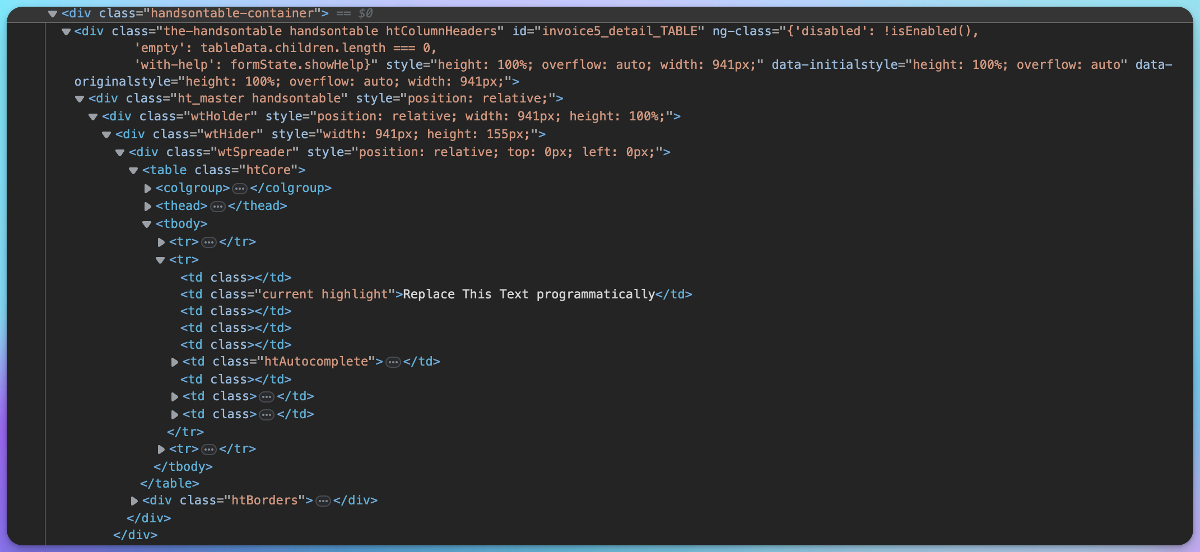Collapse the wtSpreader div node
The width and height of the screenshot is (1200, 552).
pos(120,152)
